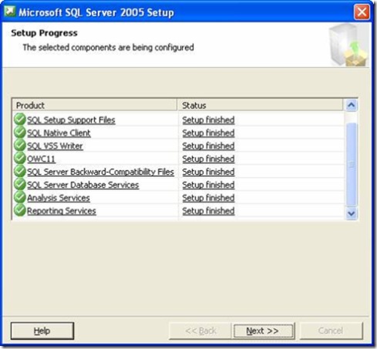Image resolution: width=377 pixels, height=349 pixels.
Task: View Setup finished status for Database Services
Action: [x=208, y=185]
